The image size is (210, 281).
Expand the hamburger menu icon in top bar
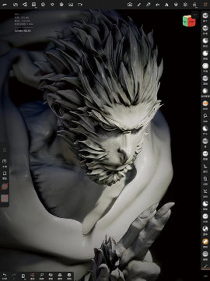click(x=194, y=5)
